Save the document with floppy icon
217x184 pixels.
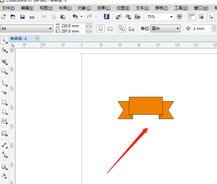coord(23,16)
